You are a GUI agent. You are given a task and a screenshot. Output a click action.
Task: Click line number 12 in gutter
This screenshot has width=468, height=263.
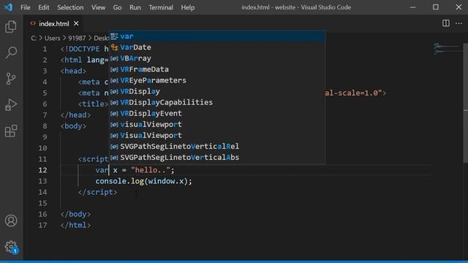point(42,170)
